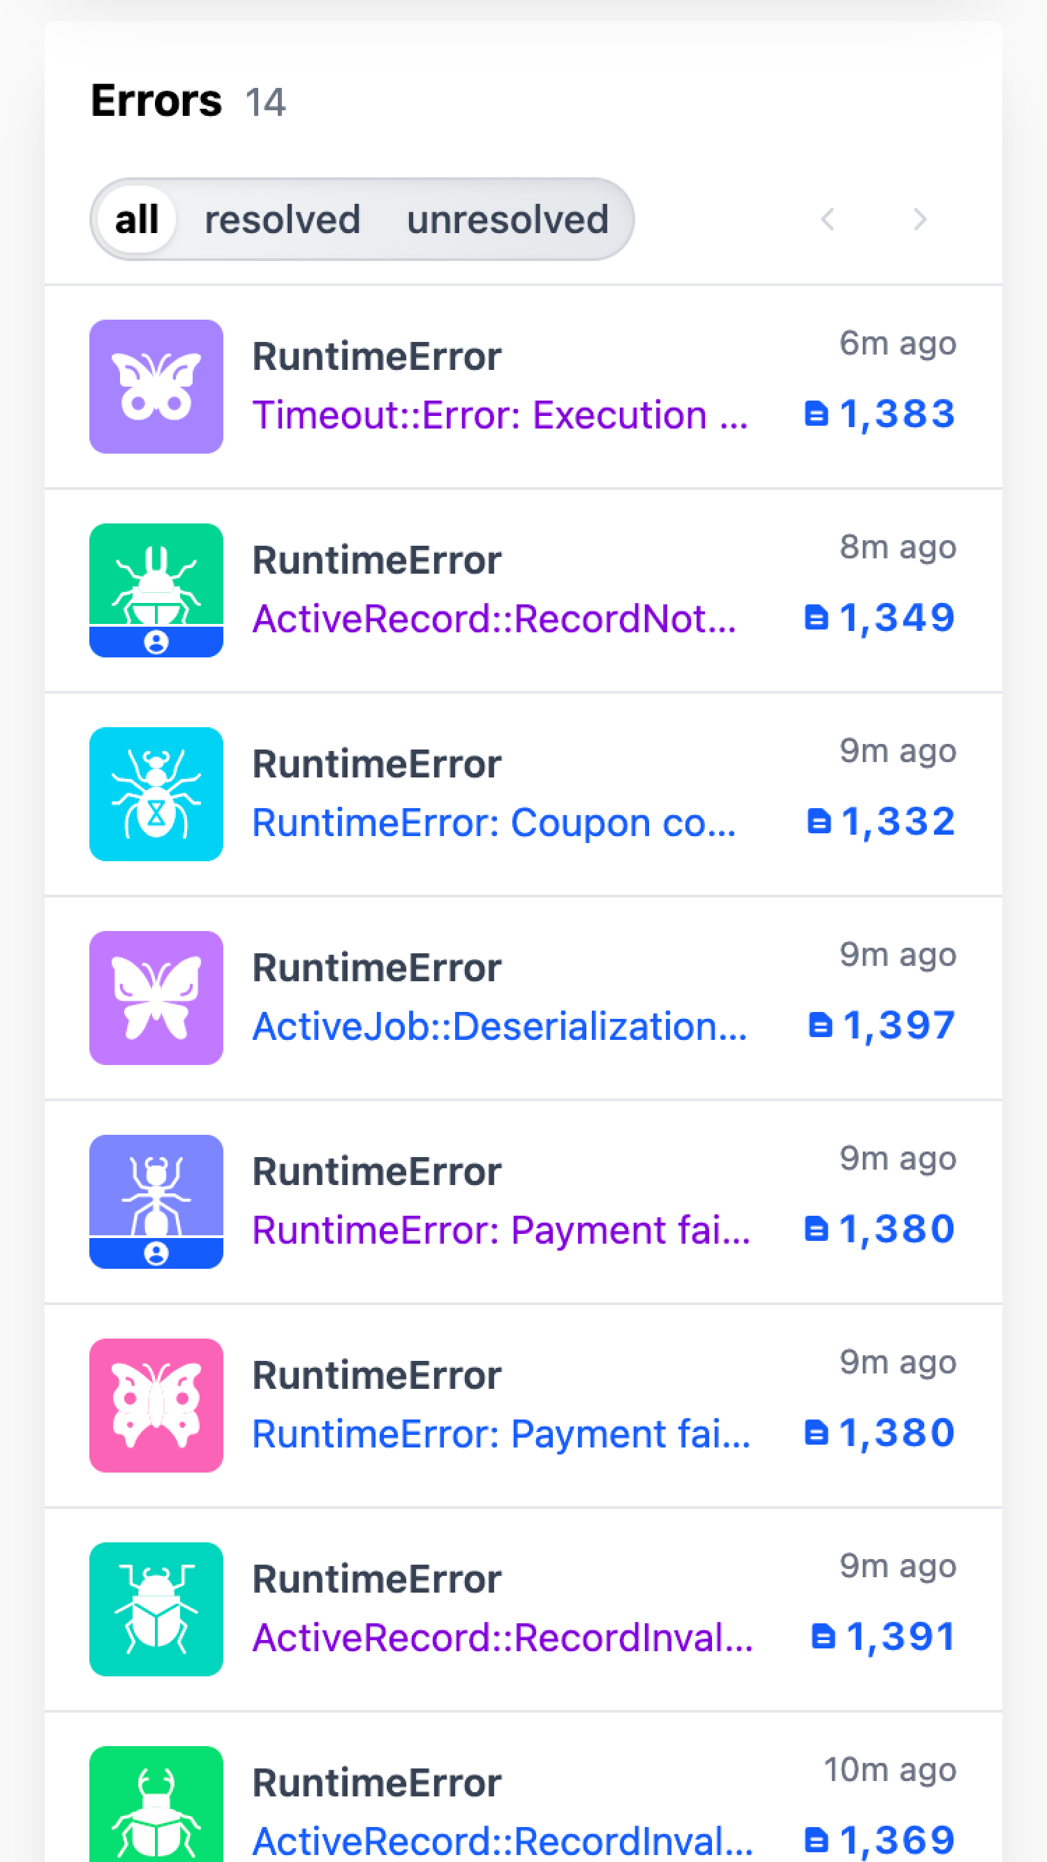This screenshot has width=1047, height=1862.
Task: Enable the all errors filter
Action: [x=137, y=220]
